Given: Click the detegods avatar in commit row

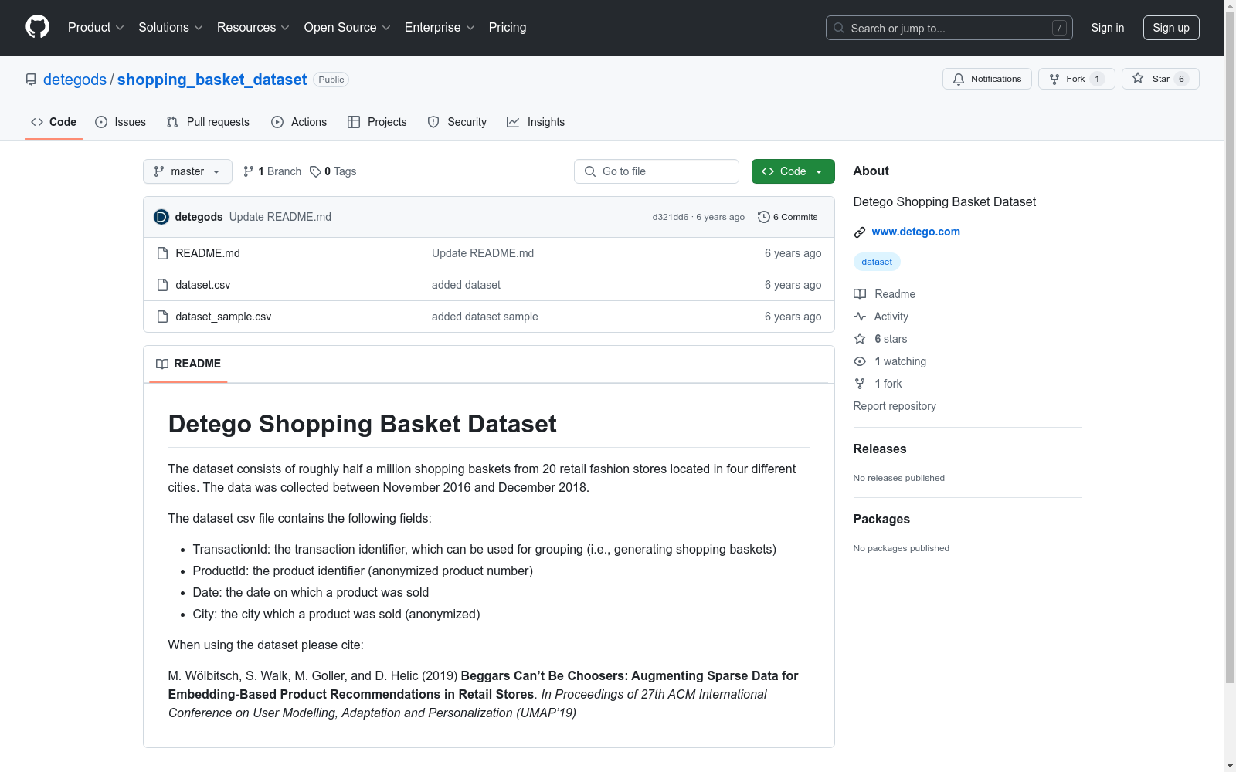Looking at the screenshot, I should coord(161,217).
